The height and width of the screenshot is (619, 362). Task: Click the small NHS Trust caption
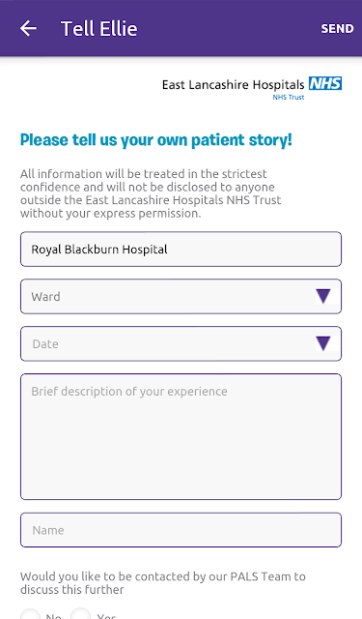289,97
